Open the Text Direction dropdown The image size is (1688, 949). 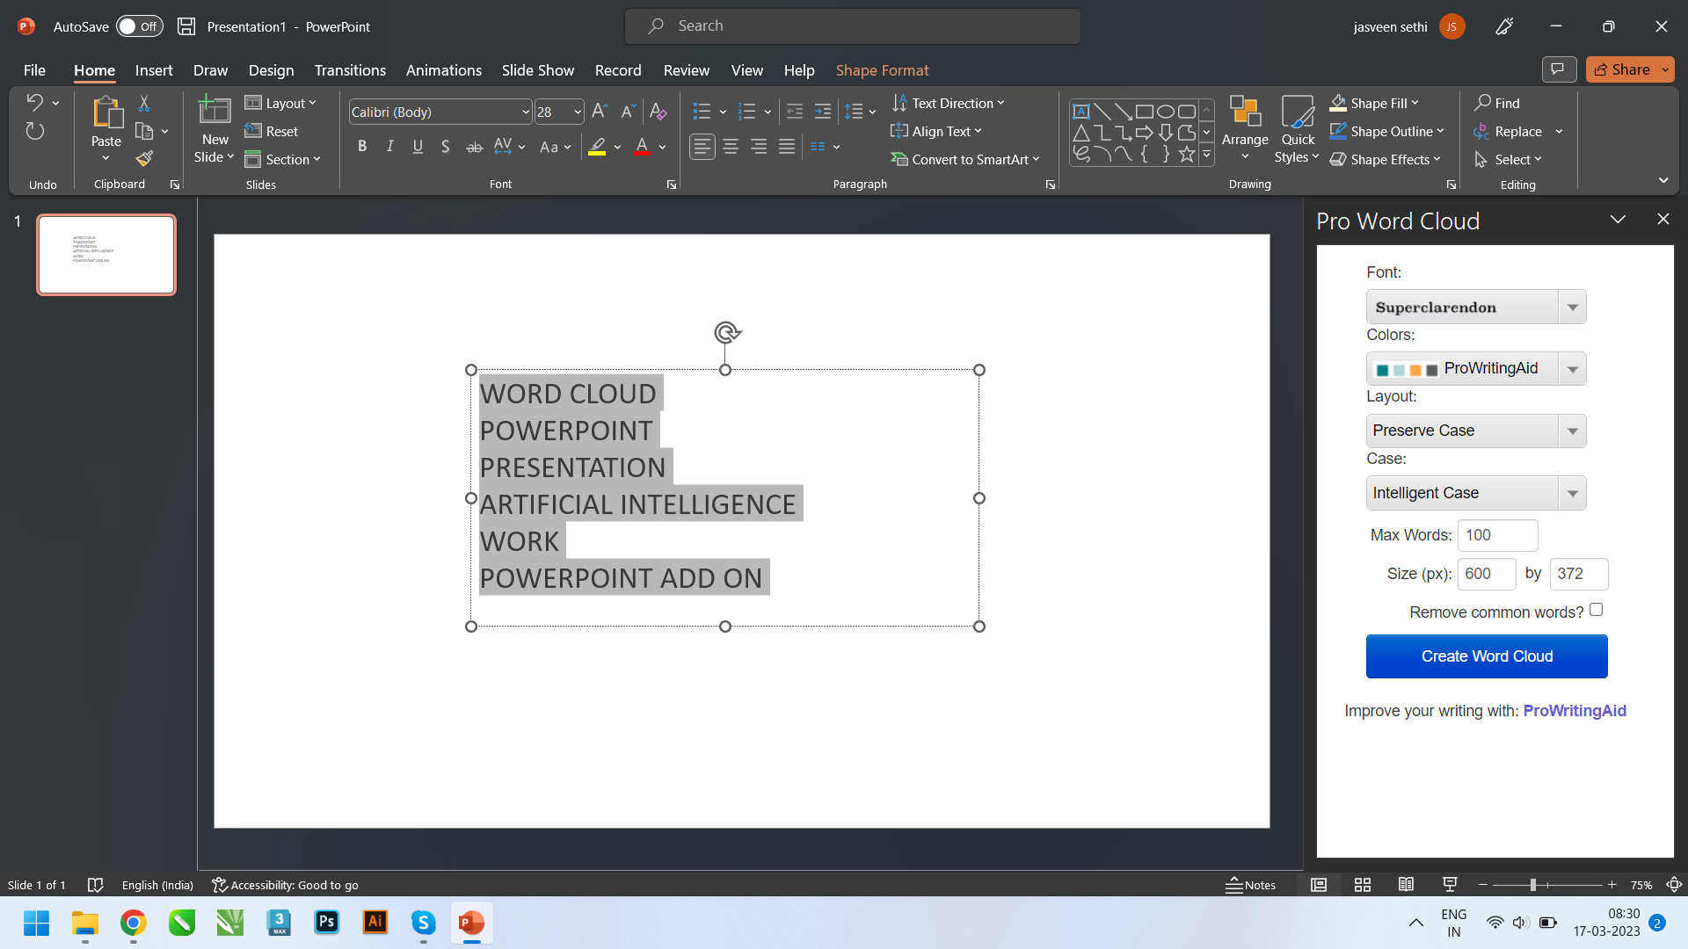(x=948, y=103)
